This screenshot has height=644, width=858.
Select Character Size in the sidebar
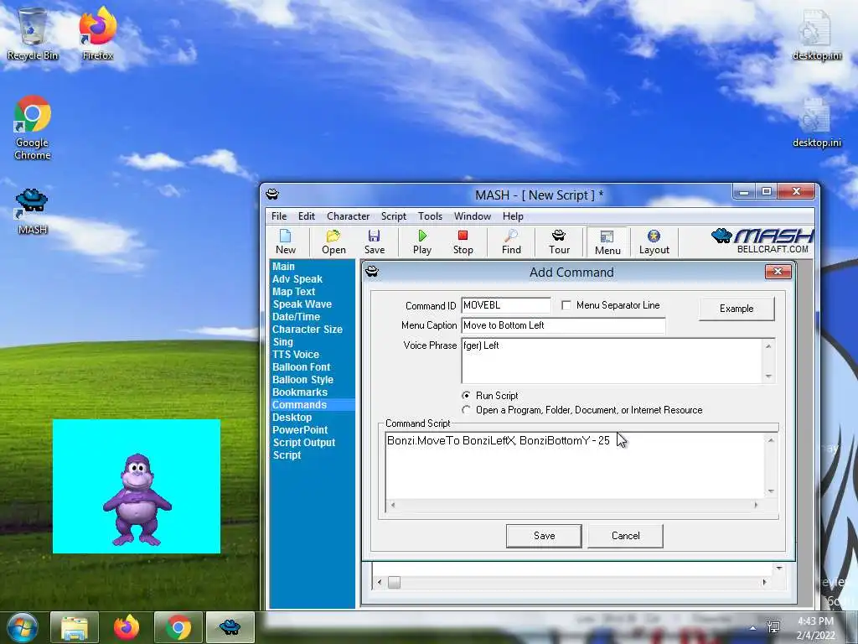(307, 329)
